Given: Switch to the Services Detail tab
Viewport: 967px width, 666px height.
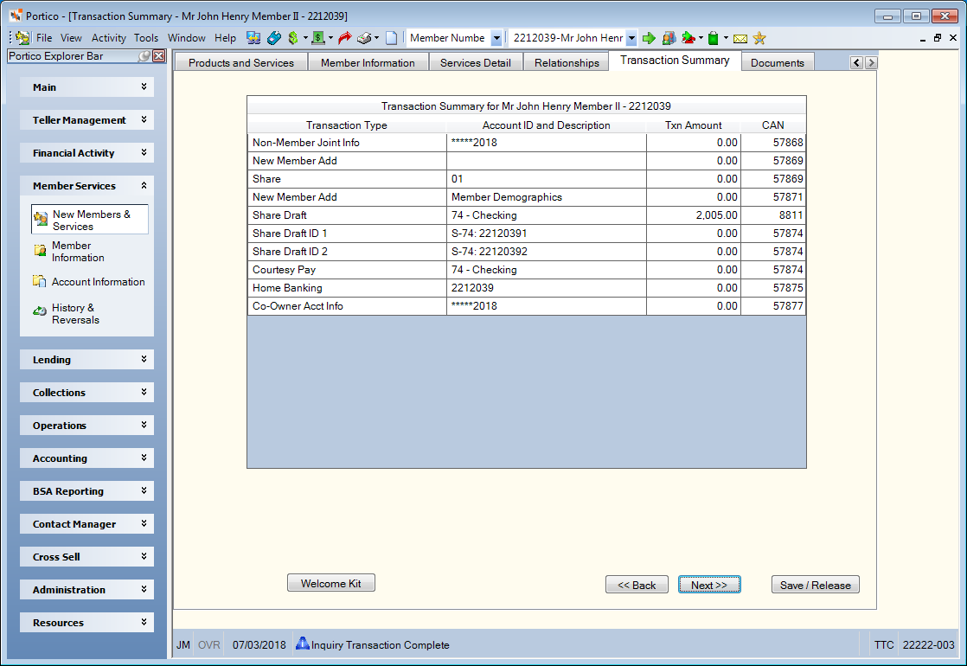Looking at the screenshot, I should click(x=476, y=62).
